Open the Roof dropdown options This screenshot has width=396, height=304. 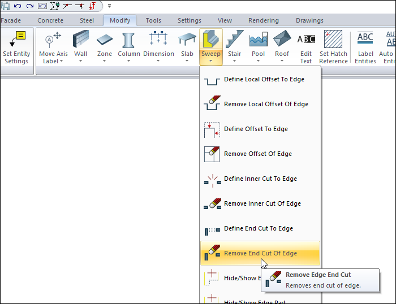point(282,60)
